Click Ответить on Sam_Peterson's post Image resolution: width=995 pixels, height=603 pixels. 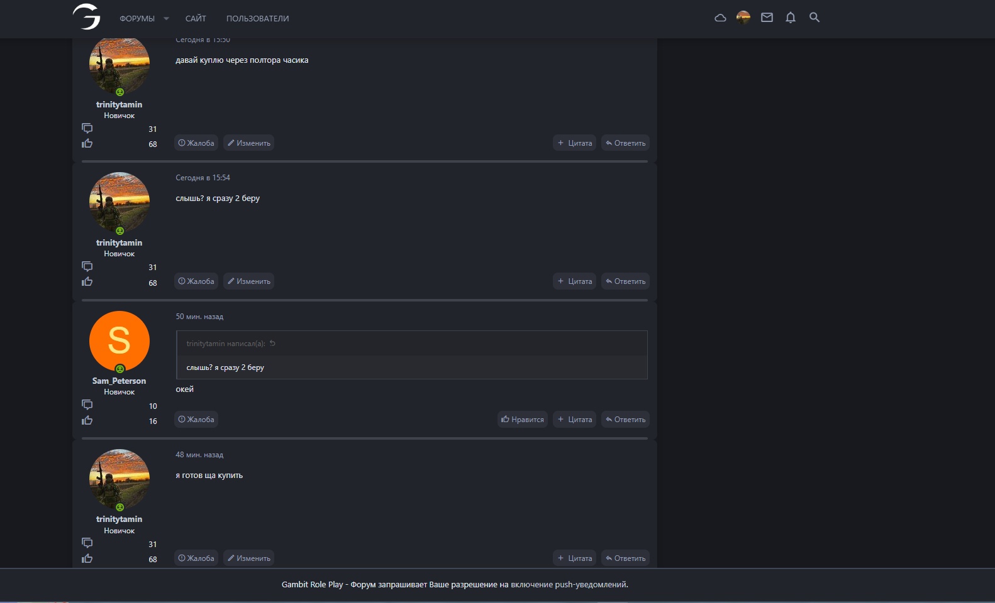pyautogui.click(x=625, y=420)
